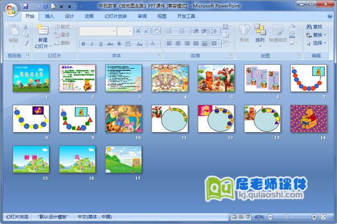
Task: Open the Animations (动画) tab
Action: pos(89,16)
